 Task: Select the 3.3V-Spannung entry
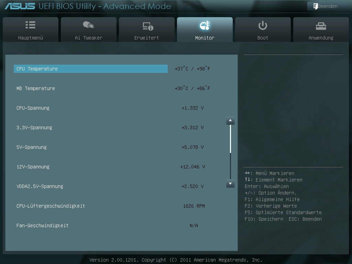(34, 128)
